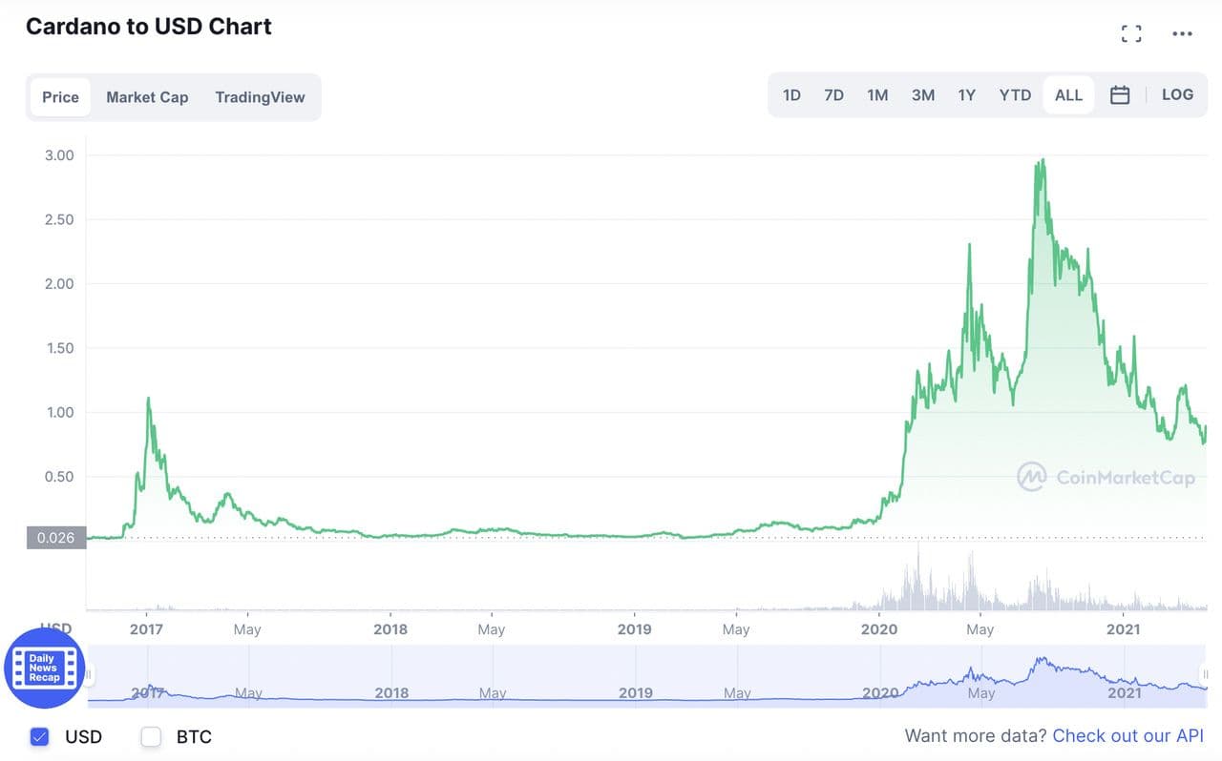Choose the 1M time range

click(877, 95)
